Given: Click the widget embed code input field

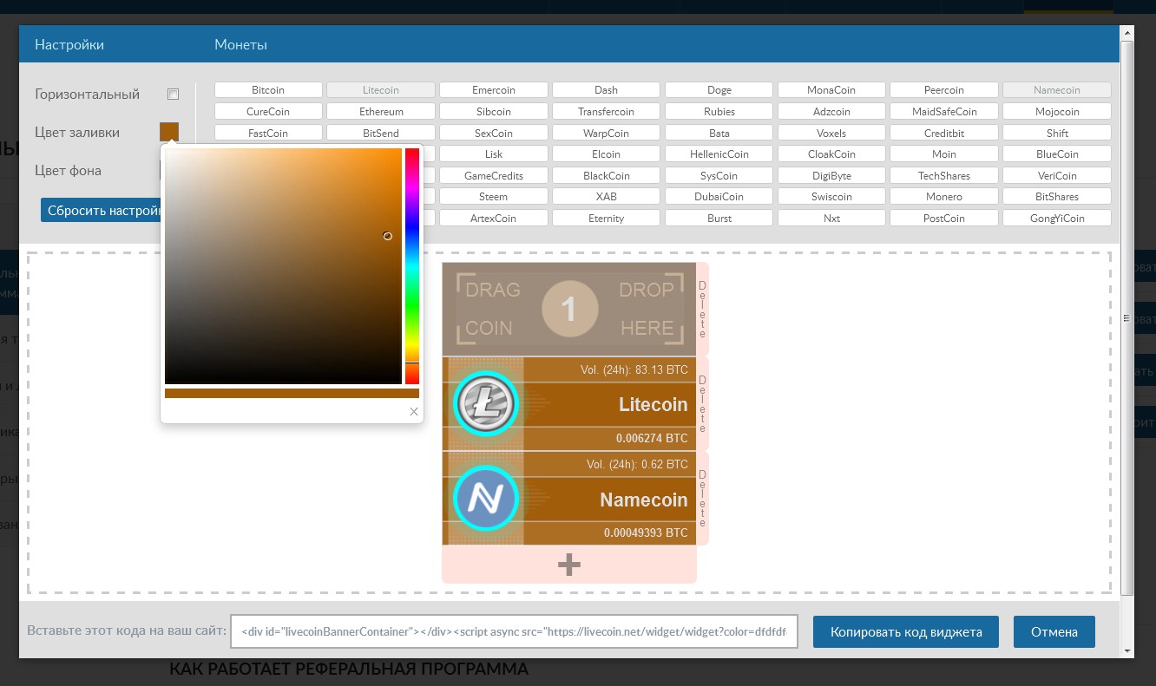Looking at the screenshot, I should [514, 631].
